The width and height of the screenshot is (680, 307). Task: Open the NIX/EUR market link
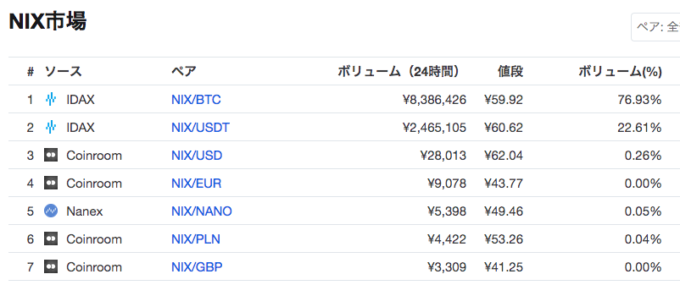pyautogui.click(x=196, y=184)
